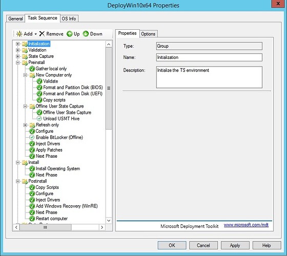Click the Apply button
This screenshot has height=256, width=287.
point(235,245)
